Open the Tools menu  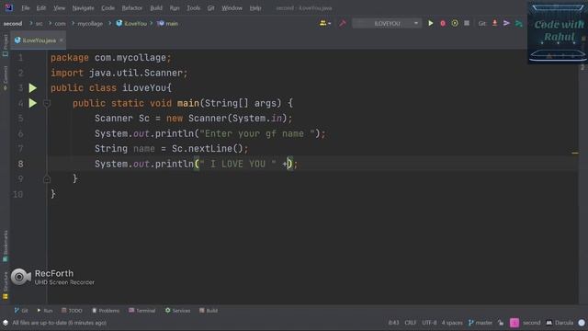194,8
